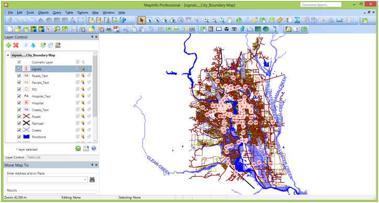This screenshot has height=203, width=379.
Task: Open the address/place combo box dropdown
Action: [x=85, y=179]
